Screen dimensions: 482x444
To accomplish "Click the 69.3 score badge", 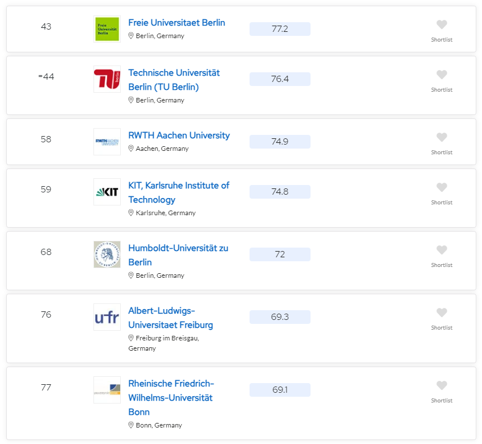I will point(280,317).
